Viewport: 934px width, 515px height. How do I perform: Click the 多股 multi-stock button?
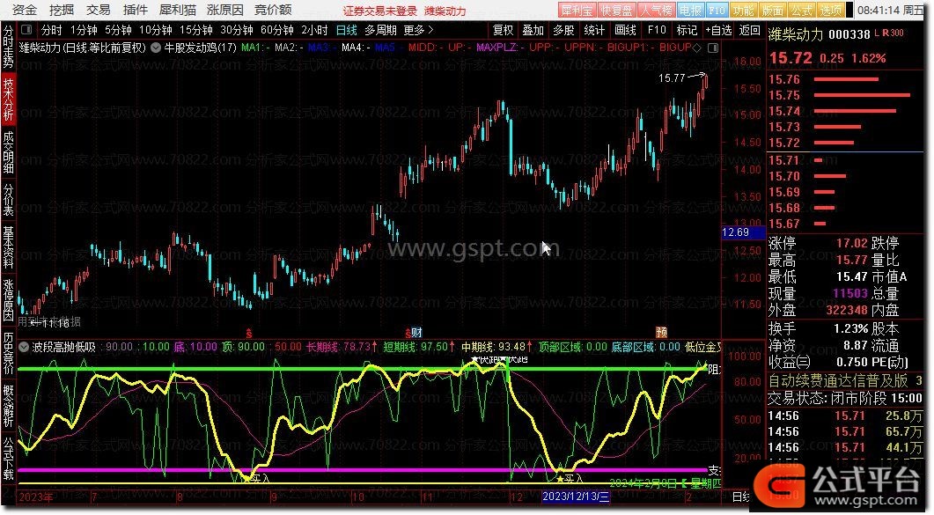click(563, 30)
